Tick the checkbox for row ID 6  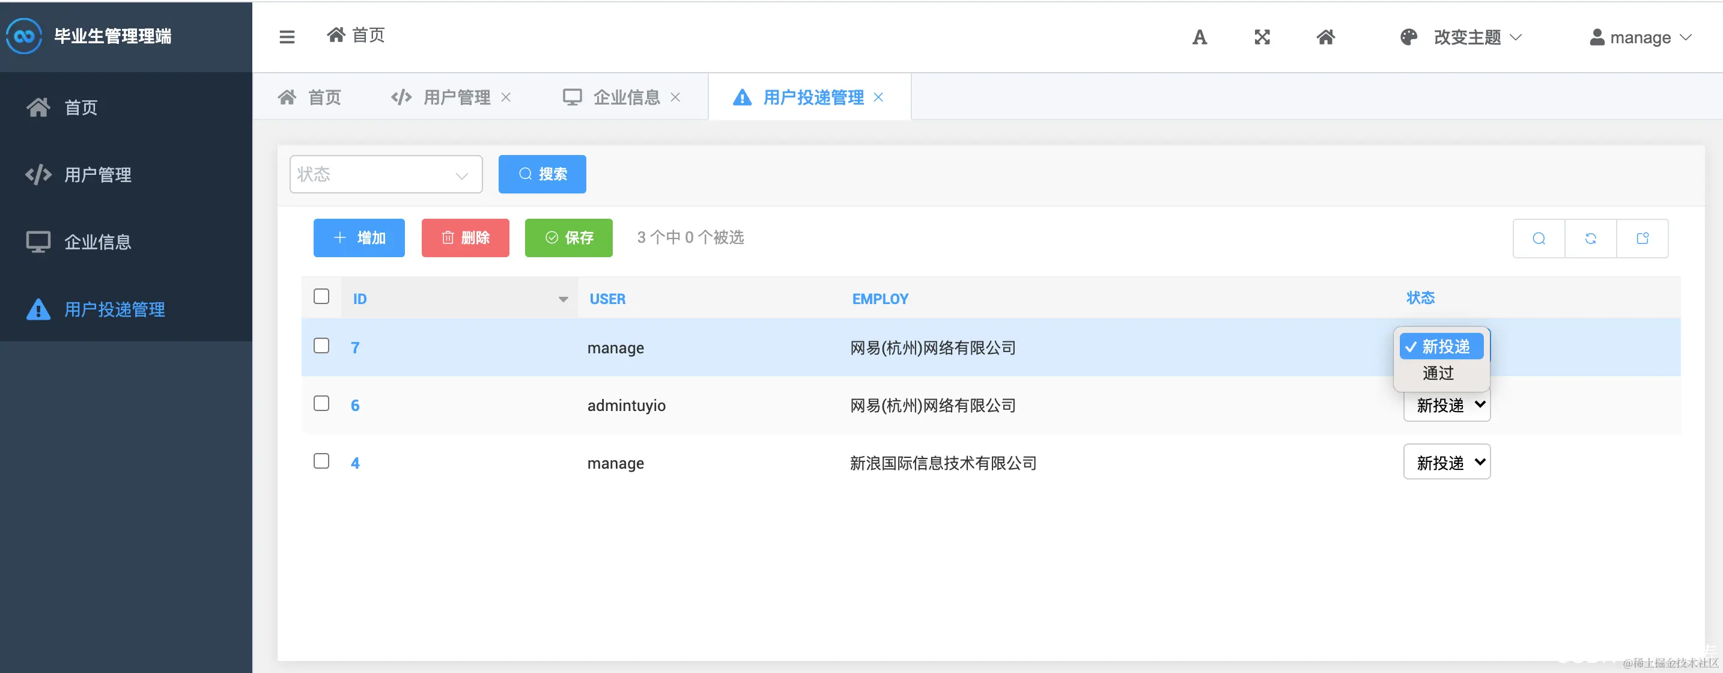321,403
